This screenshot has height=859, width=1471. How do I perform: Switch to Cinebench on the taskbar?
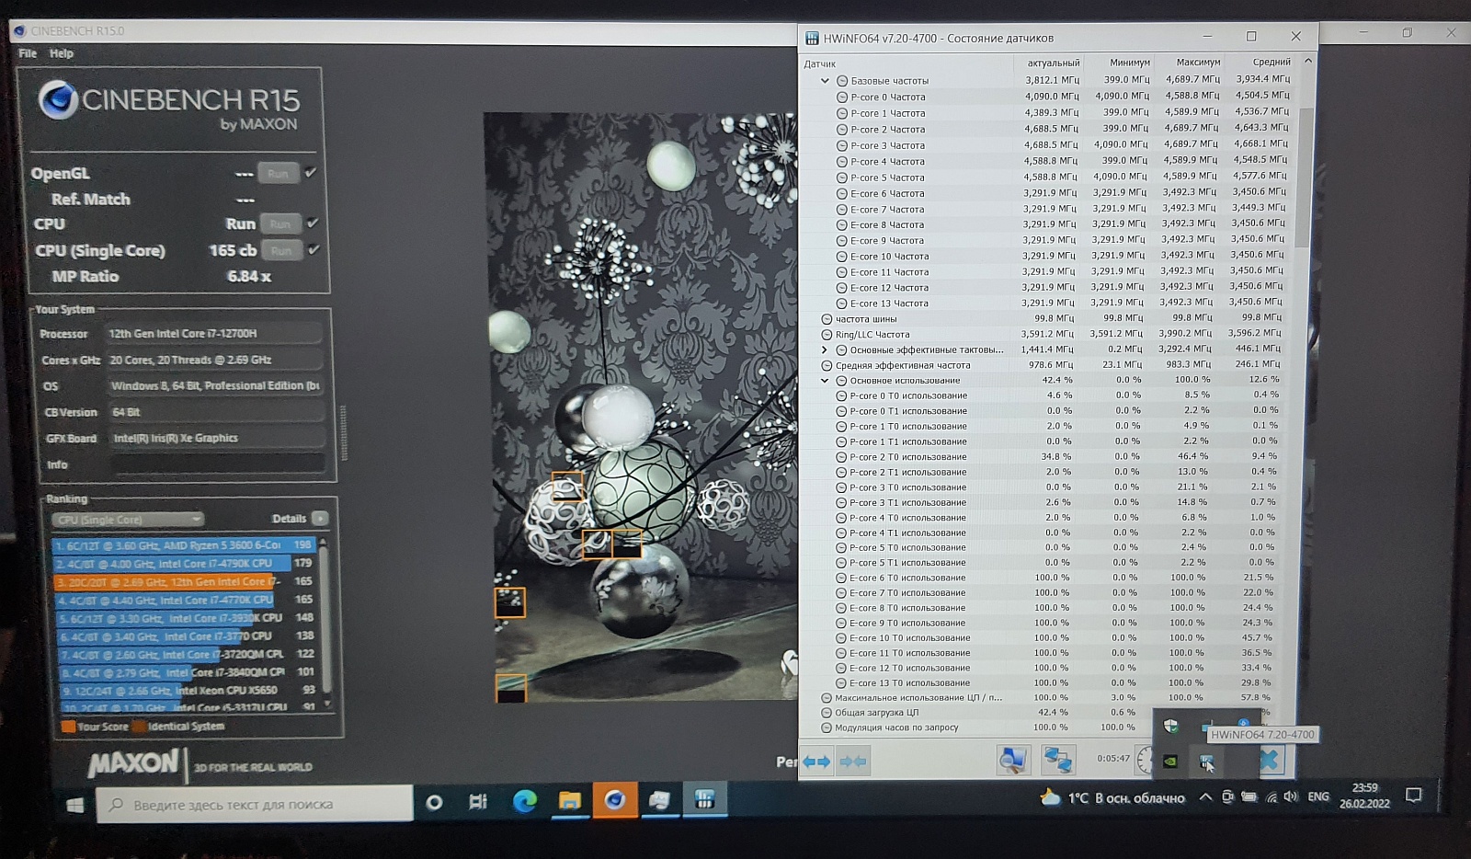click(x=614, y=801)
